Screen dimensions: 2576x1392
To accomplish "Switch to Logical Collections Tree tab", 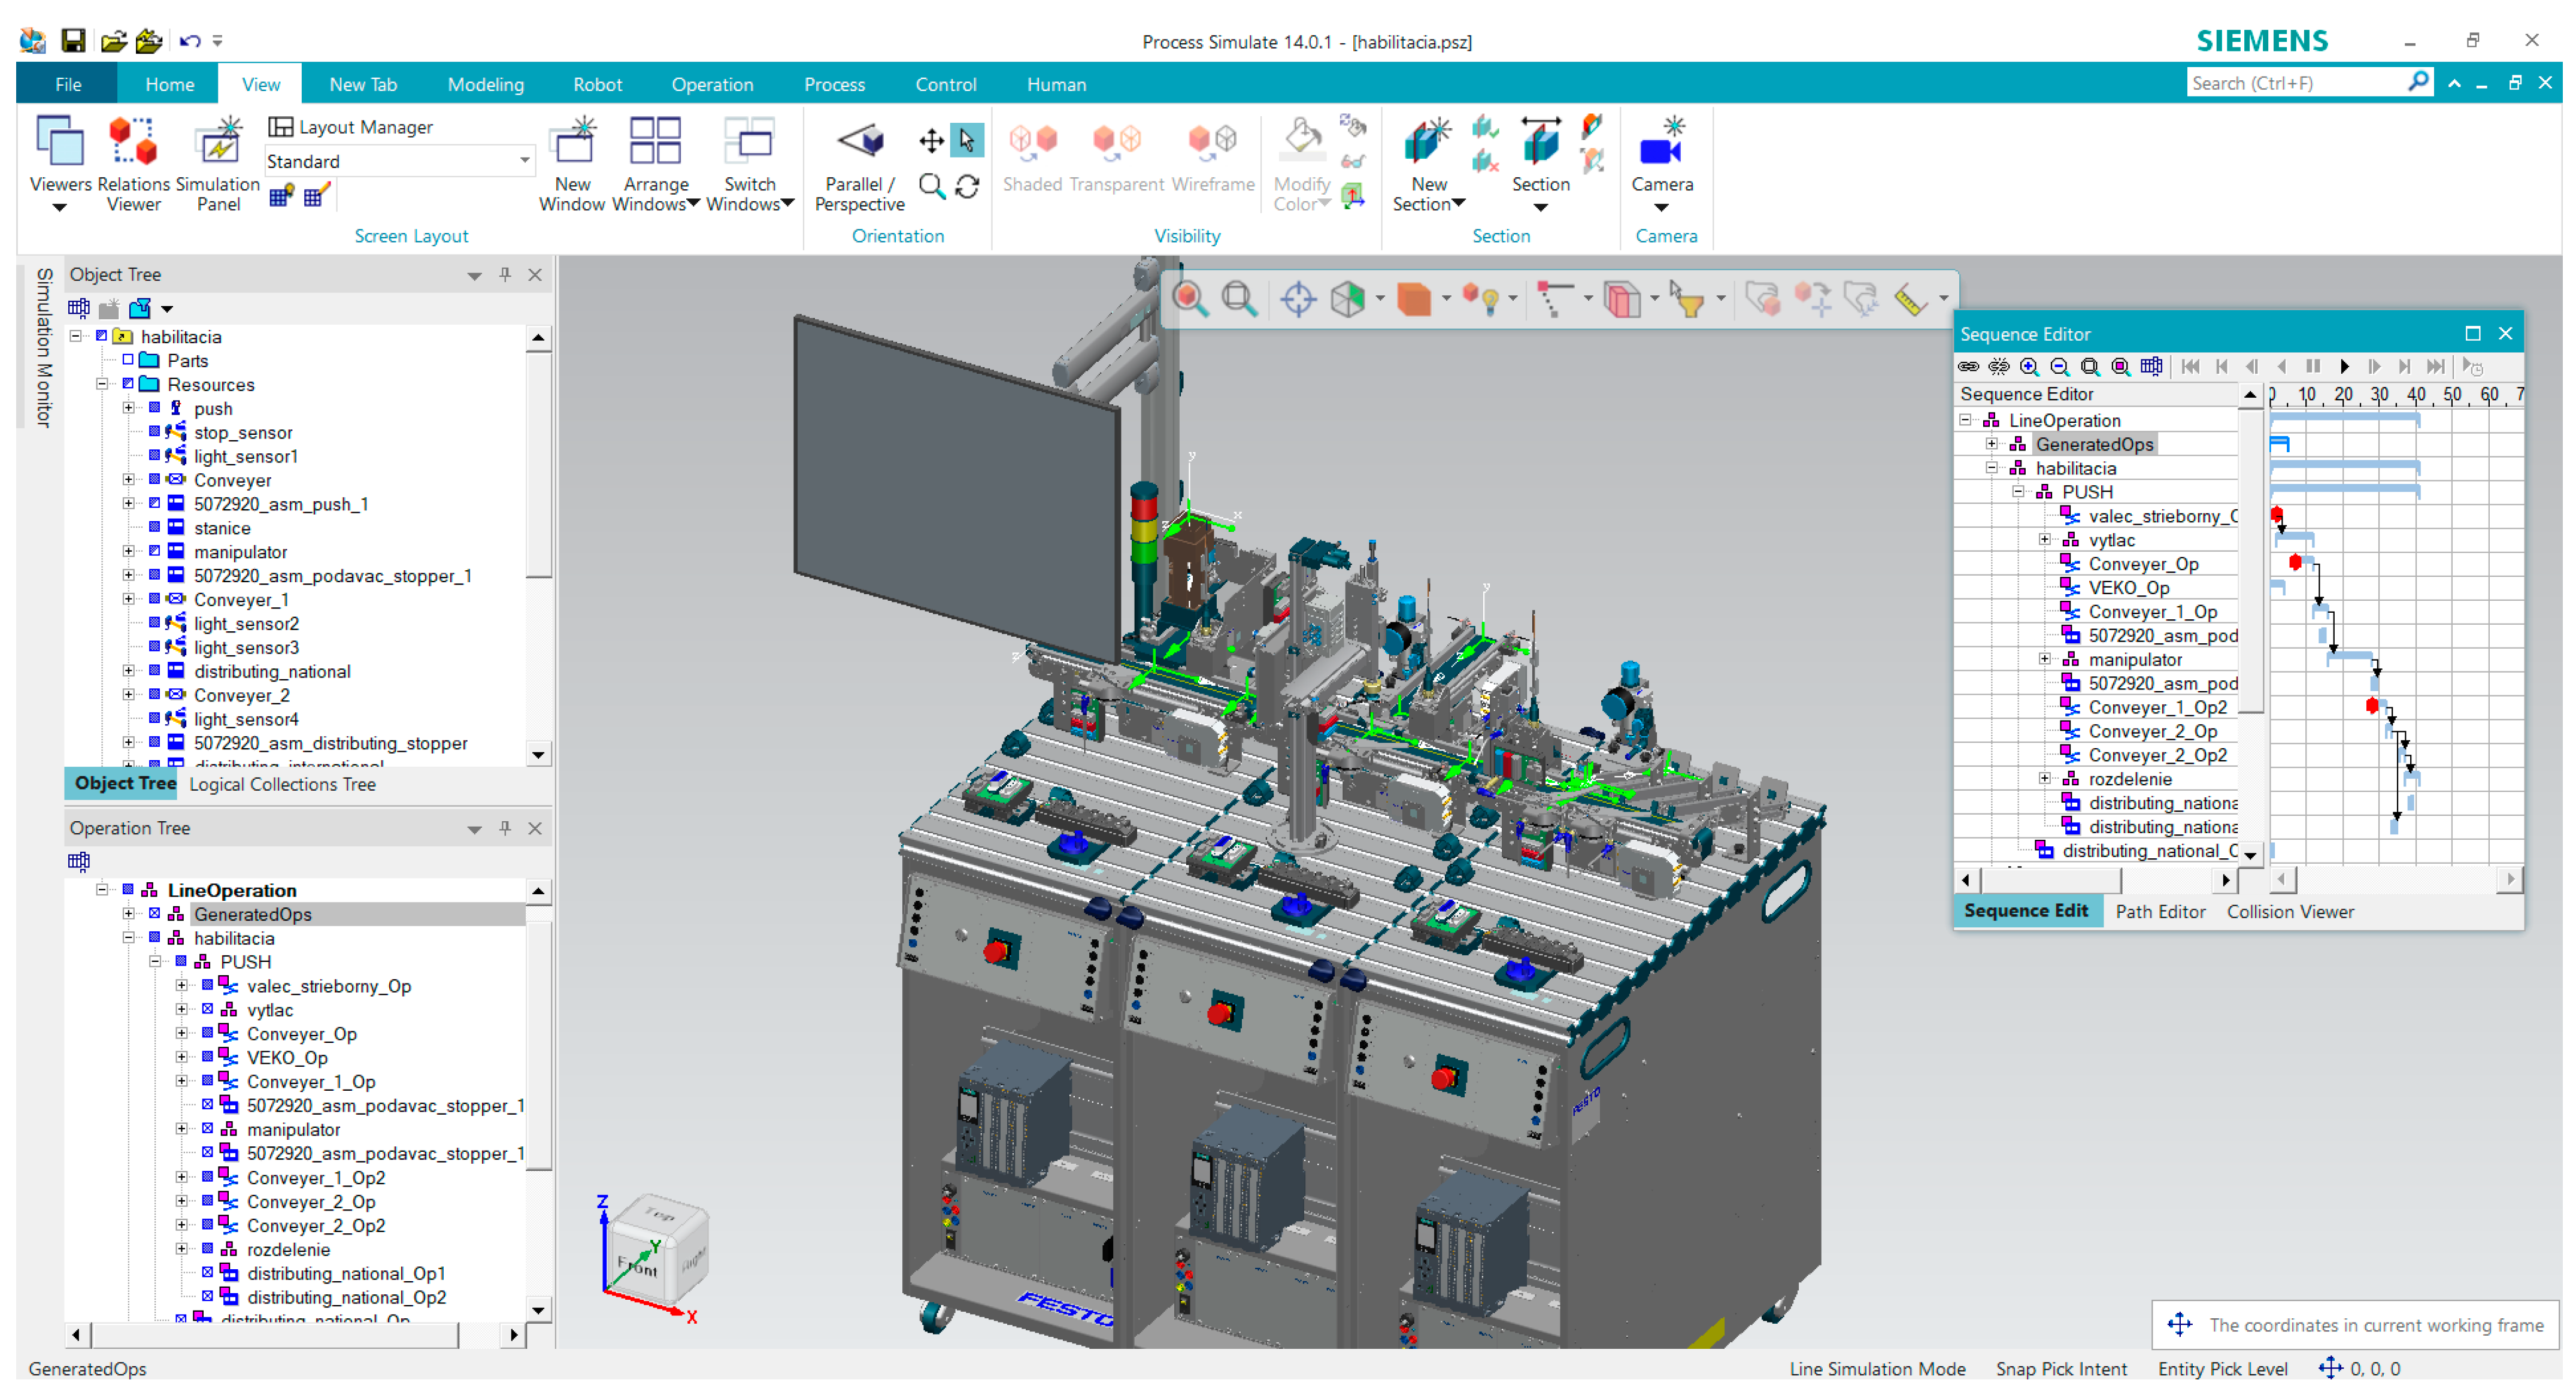I will [x=282, y=784].
